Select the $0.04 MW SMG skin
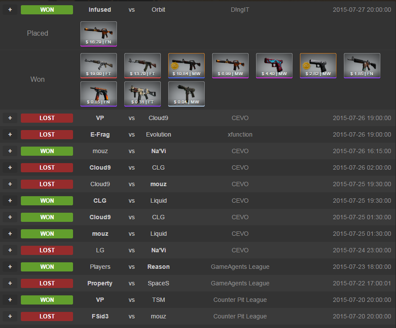The height and width of the screenshot is (328, 396). tap(186, 94)
